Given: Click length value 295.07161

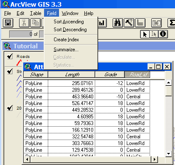Looking at the screenshot, I should click(x=83, y=83).
